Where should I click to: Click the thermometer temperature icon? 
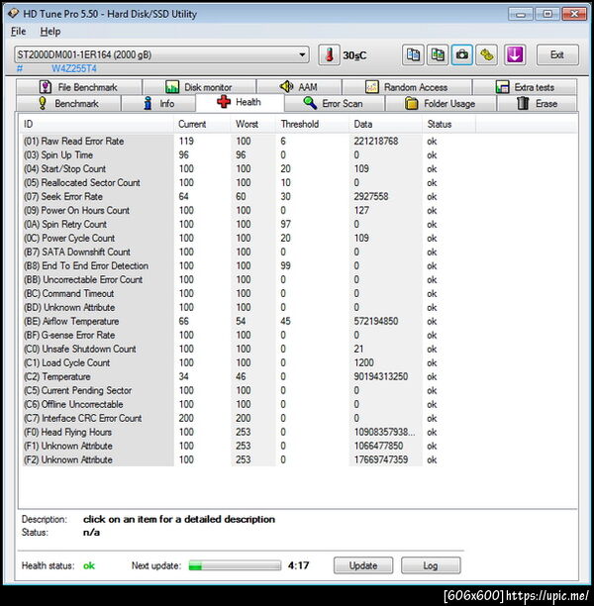(329, 54)
